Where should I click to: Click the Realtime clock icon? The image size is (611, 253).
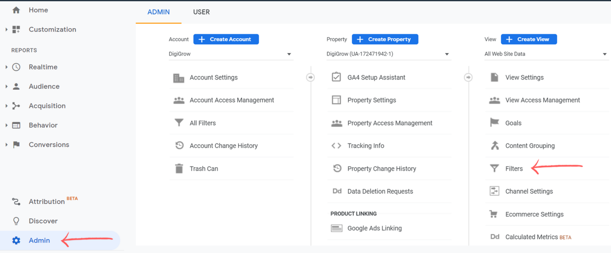click(16, 67)
